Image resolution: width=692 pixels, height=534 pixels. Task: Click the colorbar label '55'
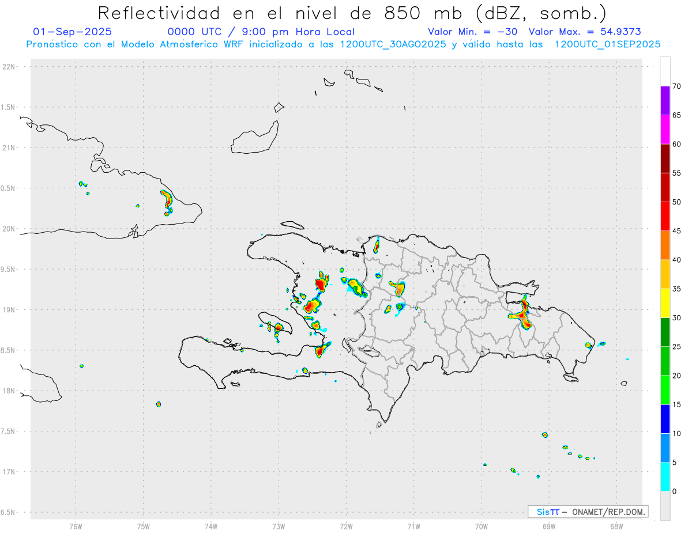tap(677, 173)
